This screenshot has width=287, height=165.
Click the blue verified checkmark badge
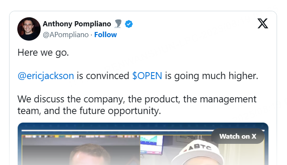[129, 24]
